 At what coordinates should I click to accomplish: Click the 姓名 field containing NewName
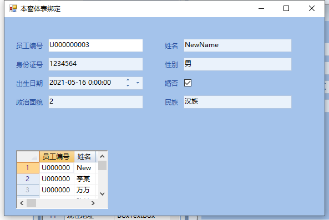click(237, 45)
